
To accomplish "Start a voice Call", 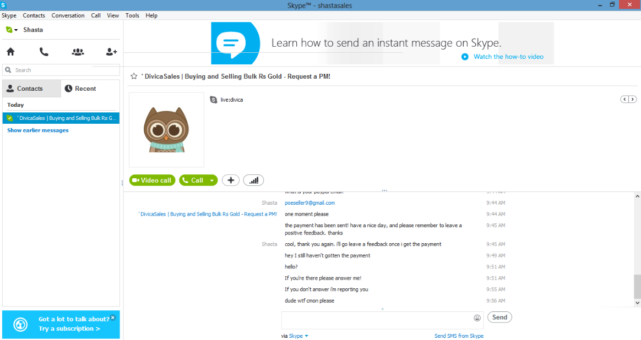I will tap(193, 180).
